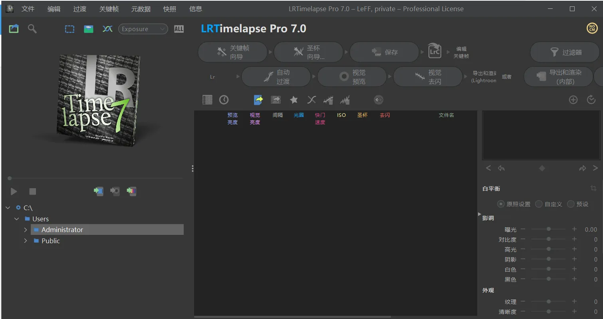Click the single right chevron under preview panel
603x319 pixels.
coord(595,168)
